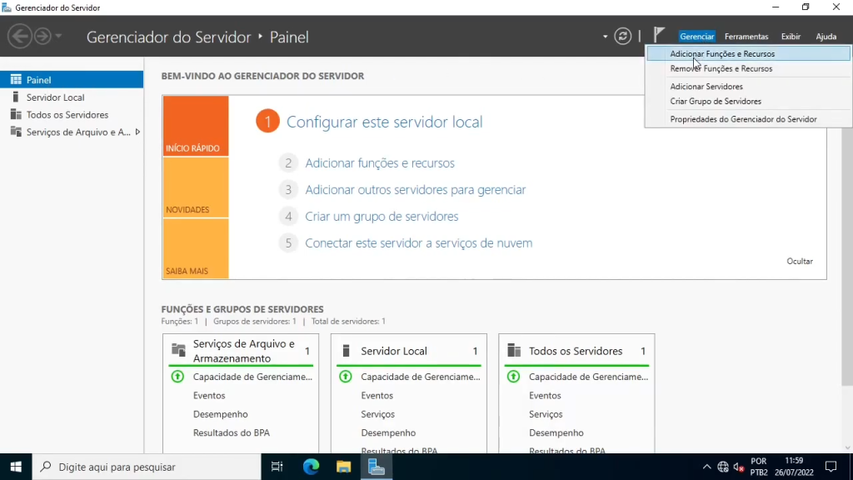Image resolution: width=853 pixels, height=480 pixels.
Task: Open Desempenho in Todos os Servidores tile
Action: tap(556, 432)
